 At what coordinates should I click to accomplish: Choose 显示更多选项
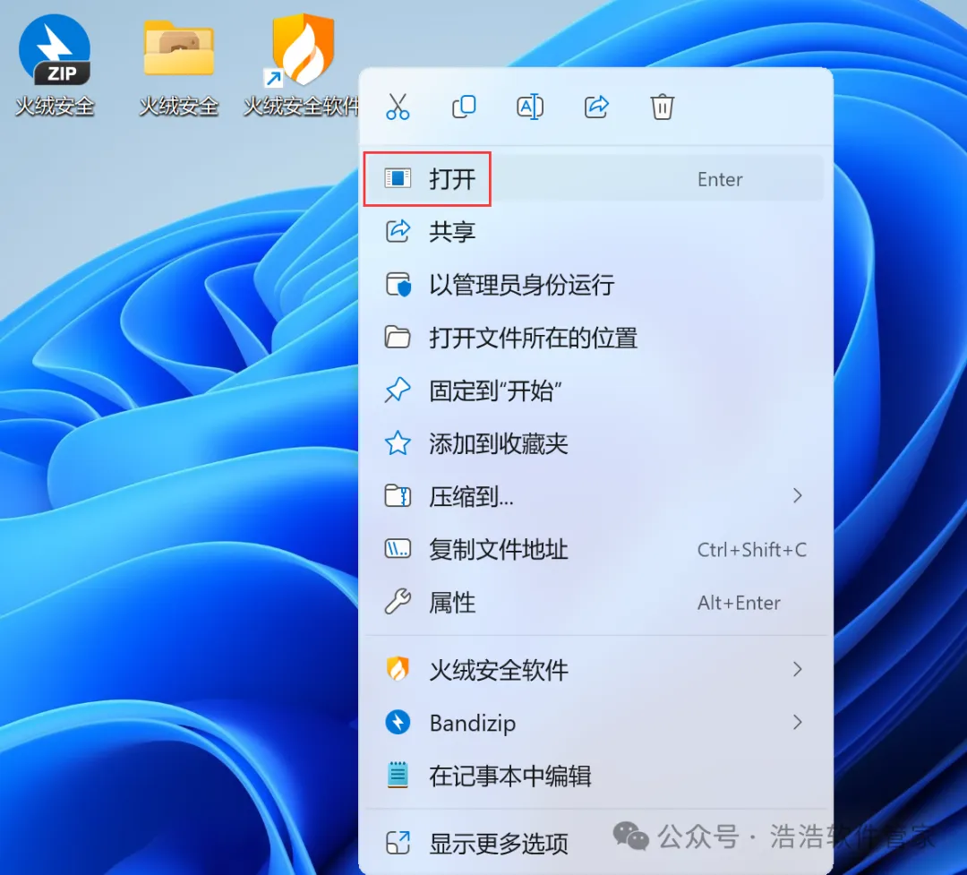(x=595, y=843)
